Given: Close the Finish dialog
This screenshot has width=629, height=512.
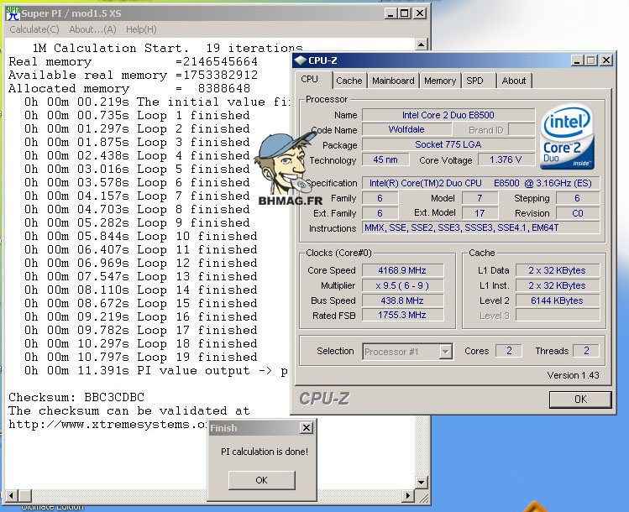Looking at the screenshot, I should point(307,428).
